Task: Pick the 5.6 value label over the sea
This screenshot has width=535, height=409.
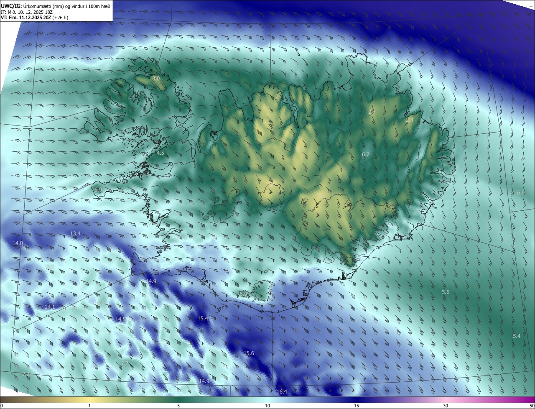Action: coord(446,292)
